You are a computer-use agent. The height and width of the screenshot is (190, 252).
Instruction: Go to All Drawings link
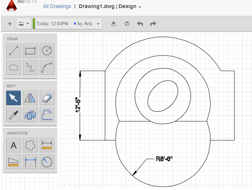(x=57, y=6)
